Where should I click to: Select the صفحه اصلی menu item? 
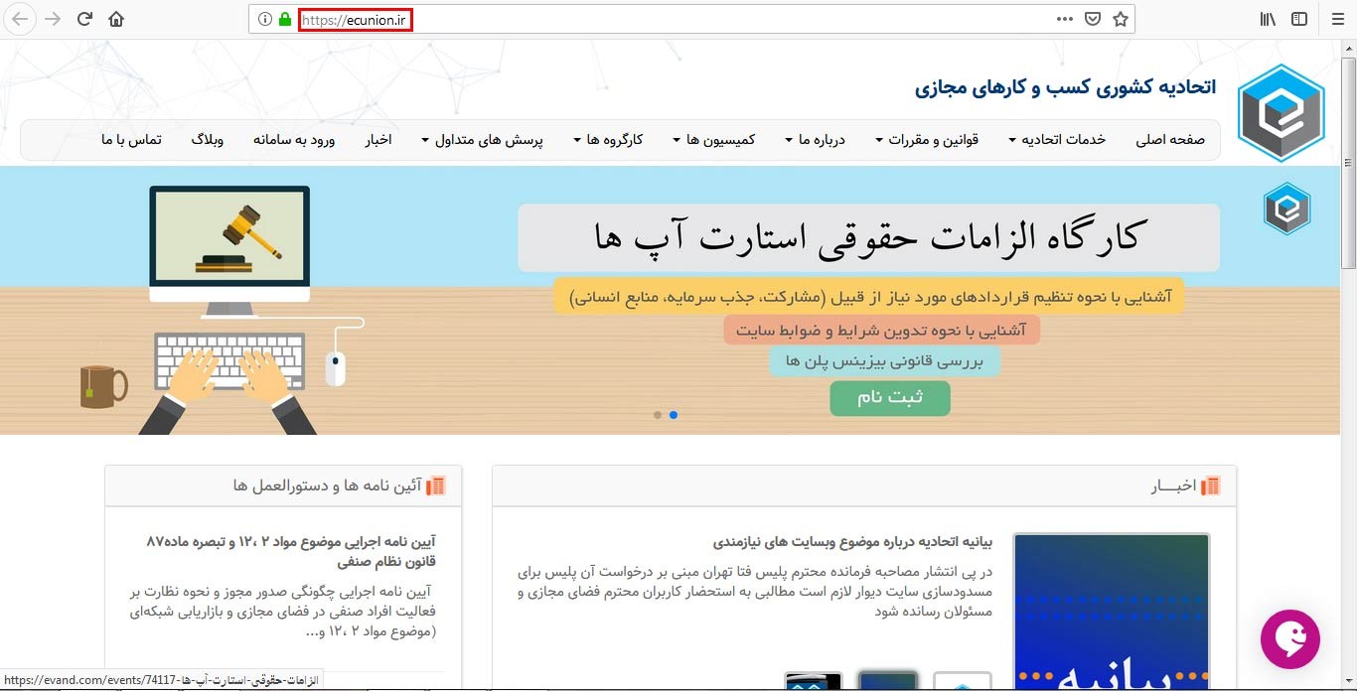point(1170,140)
